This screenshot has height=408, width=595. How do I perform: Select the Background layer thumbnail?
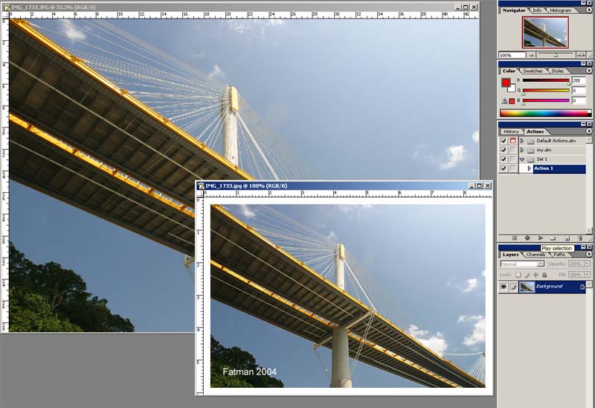tap(527, 287)
